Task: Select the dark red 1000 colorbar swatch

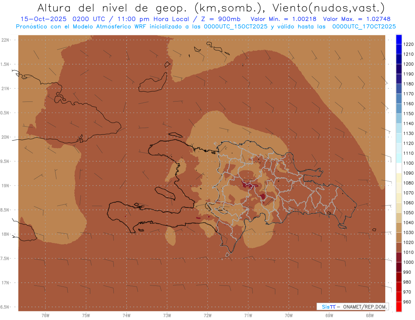Action: 399,257
